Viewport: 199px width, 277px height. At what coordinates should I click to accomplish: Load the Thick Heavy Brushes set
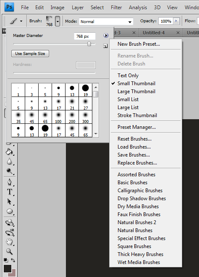[146, 254]
